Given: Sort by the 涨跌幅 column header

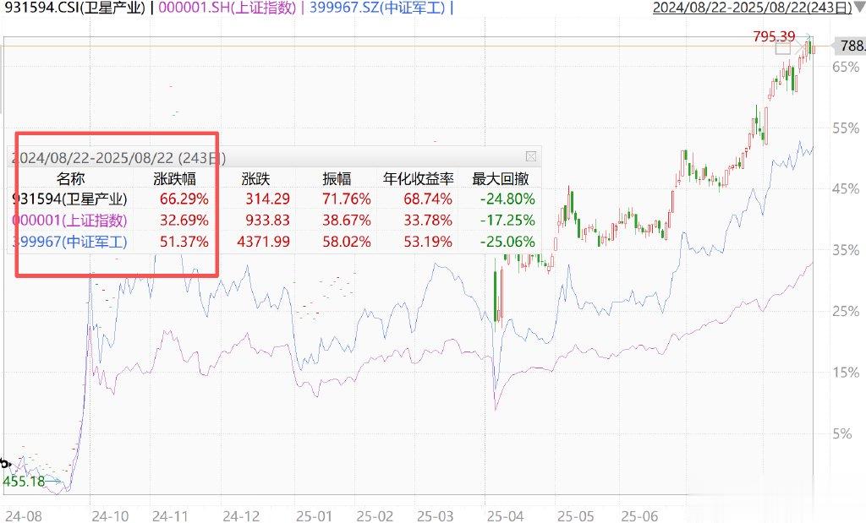Looking at the screenshot, I should [x=174, y=179].
